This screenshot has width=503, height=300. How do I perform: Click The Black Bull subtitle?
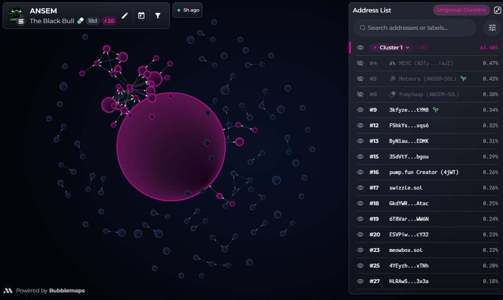(52, 21)
